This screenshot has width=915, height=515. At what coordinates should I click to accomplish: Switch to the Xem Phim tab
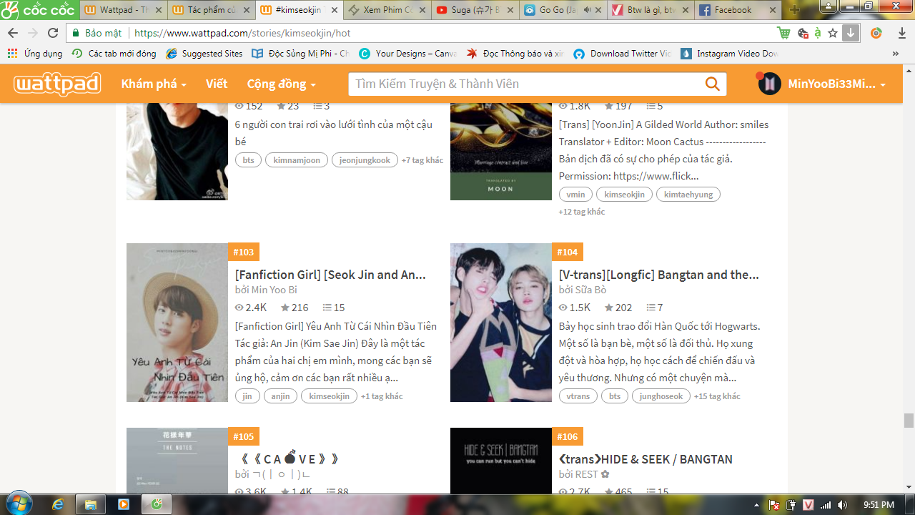click(x=386, y=10)
